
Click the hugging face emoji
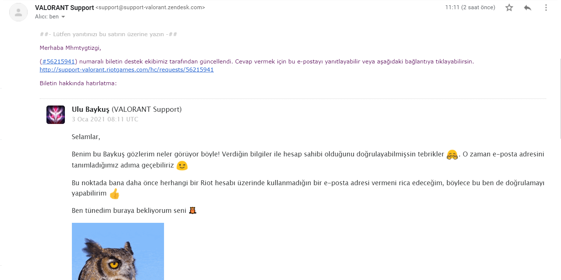pyautogui.click(x=452, y=155)
